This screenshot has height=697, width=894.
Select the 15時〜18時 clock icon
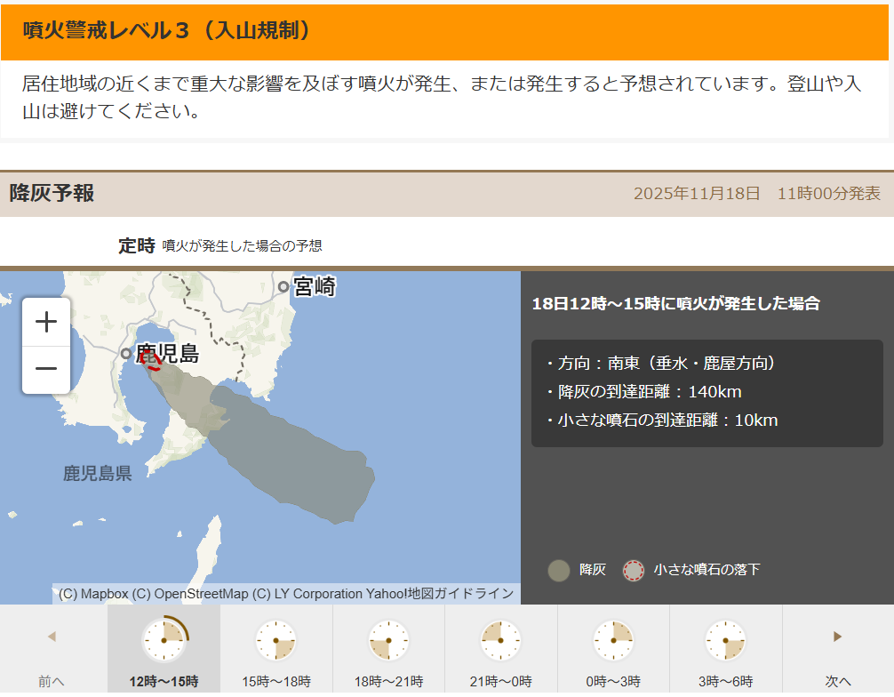click(276, 640)
